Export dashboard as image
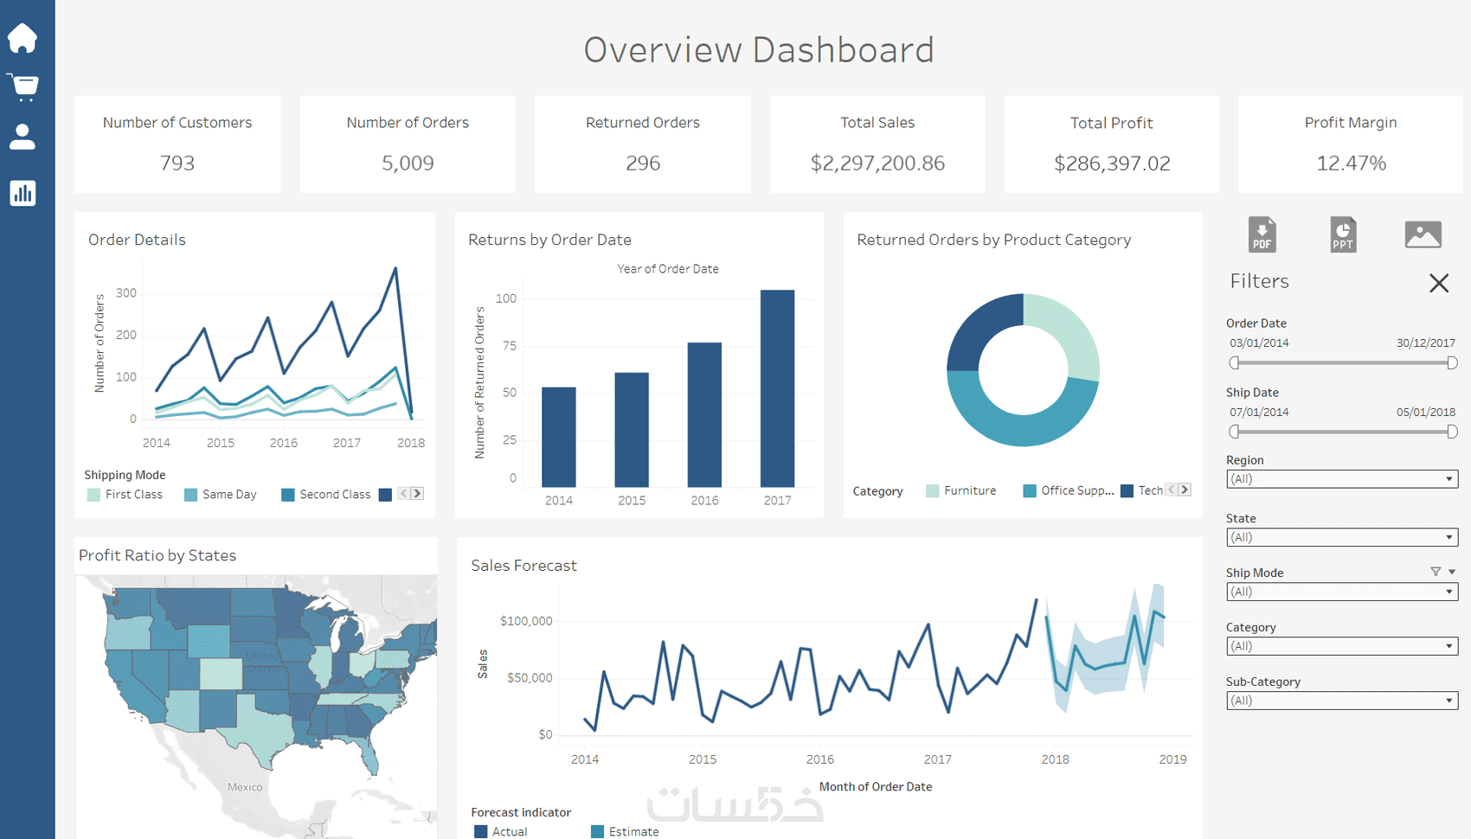Screen dimensions: 1471x839 pyautogui.click(x=1423, y=234)
